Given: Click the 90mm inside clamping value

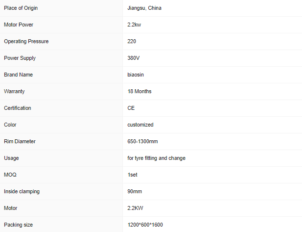Looking at the screenshot, I should pyautogui.click(x=134, y=191).
